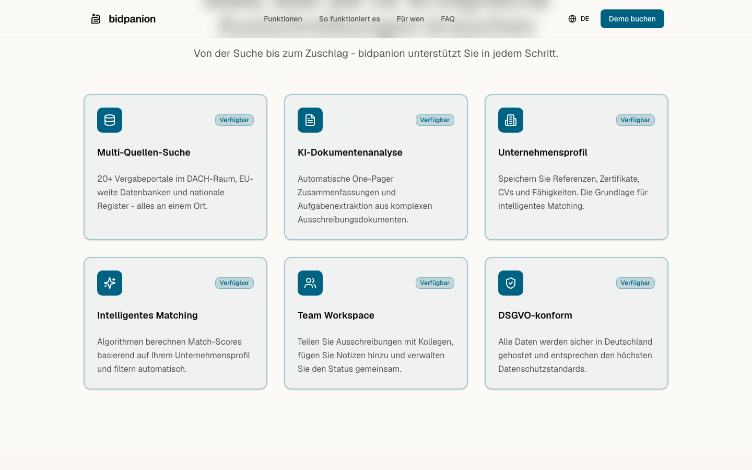Open the DE language selector
Viewport: 752px width, 470px height.
[x=579, y=19]
